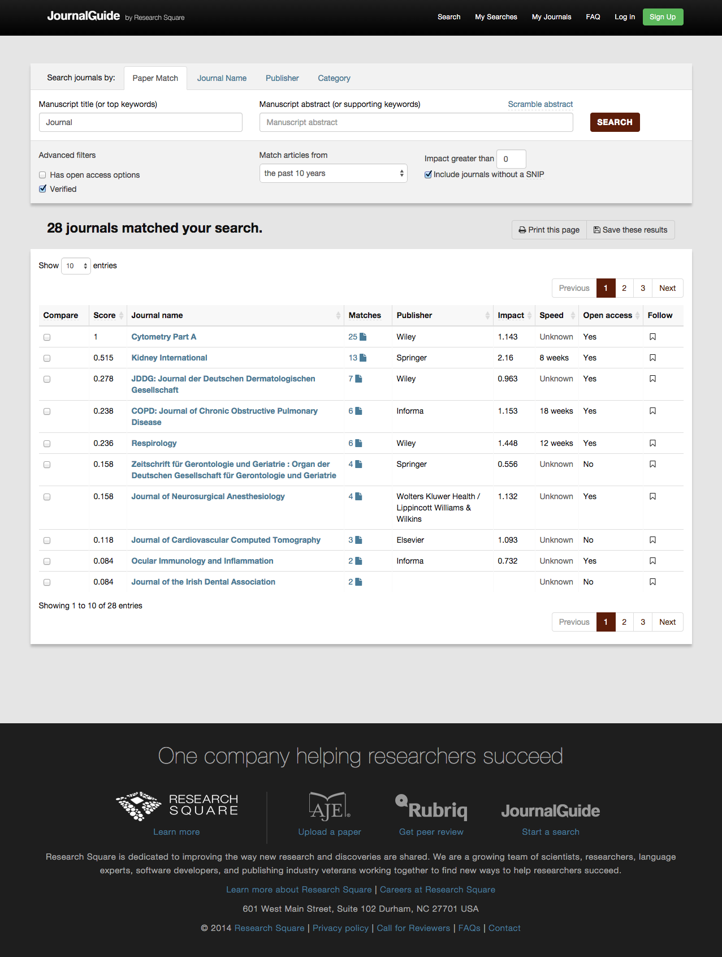Sort table by Open access column
The height and width of the screenshot is (957, 722).
click(x=611, y=315)
